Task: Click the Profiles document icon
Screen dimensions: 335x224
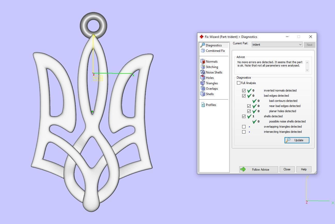Action: pos(203,105)
